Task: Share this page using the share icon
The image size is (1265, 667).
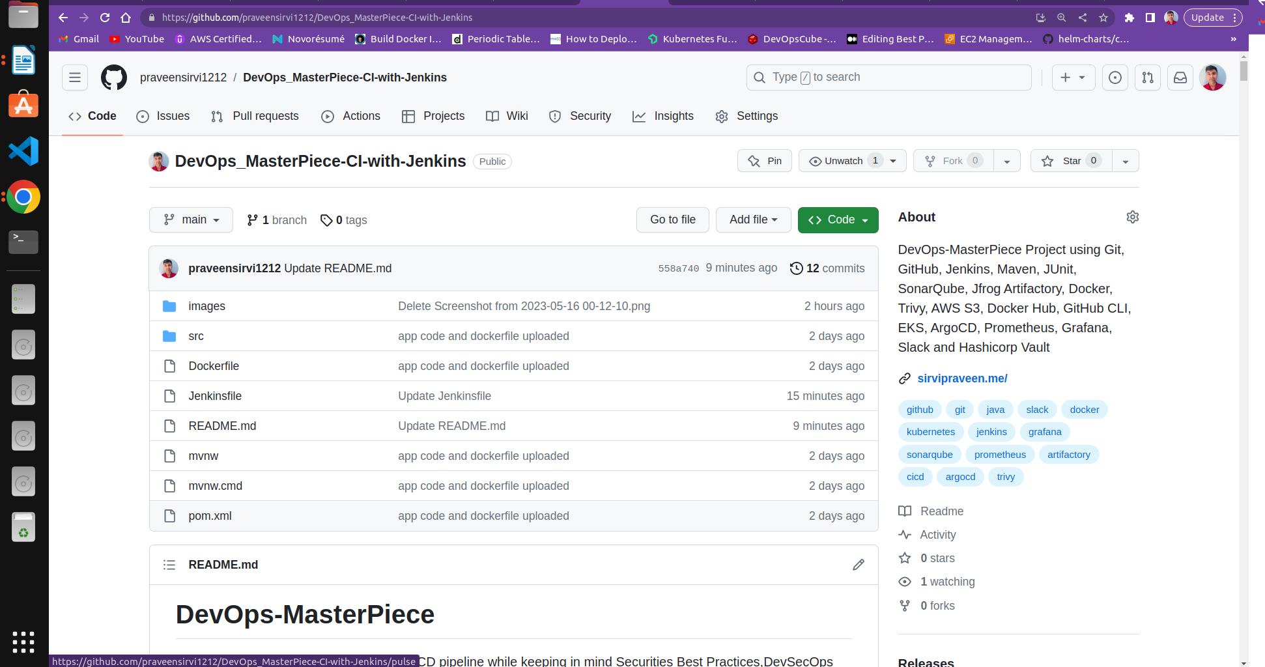Action: tap(1083, 18)
